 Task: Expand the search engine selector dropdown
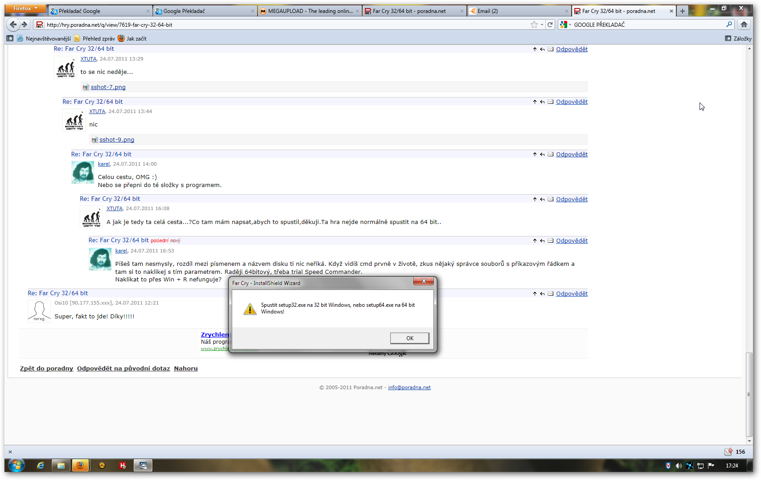[x=565, y=24]
